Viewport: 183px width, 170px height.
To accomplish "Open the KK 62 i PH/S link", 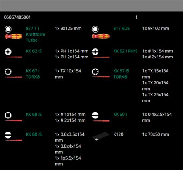I will point(125,51).
